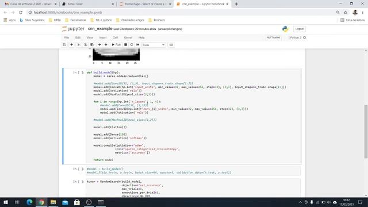
Task: Reload the current page
Action: point(21,13)
